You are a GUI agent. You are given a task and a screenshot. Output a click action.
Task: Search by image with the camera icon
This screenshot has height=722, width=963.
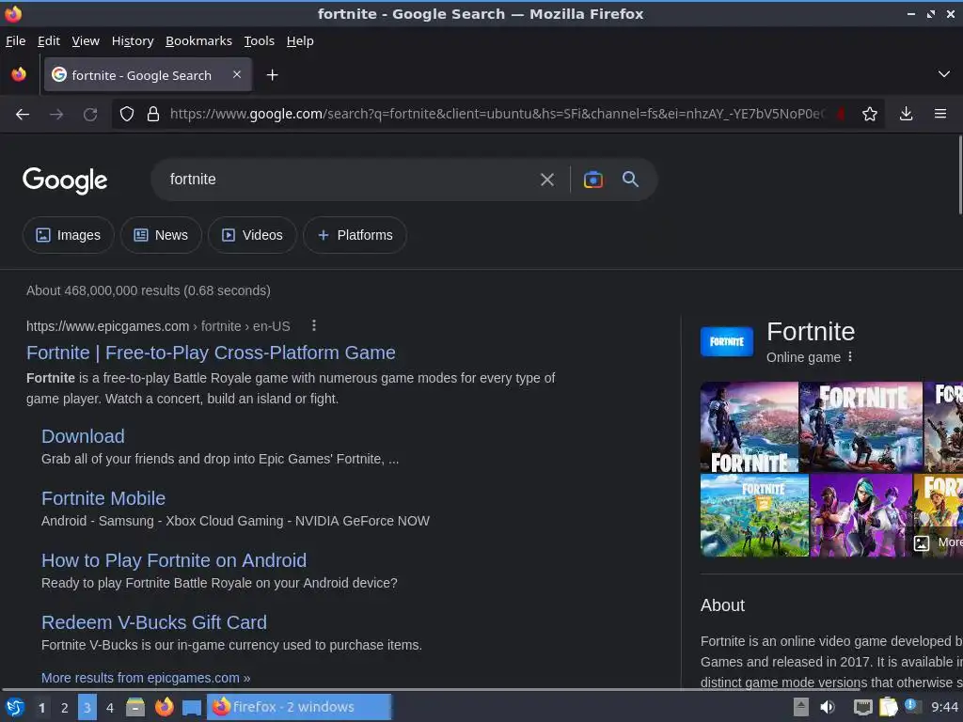[x=592, y=180]
